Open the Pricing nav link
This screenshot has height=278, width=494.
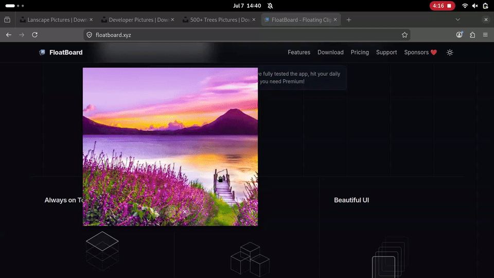pos(360,53)
